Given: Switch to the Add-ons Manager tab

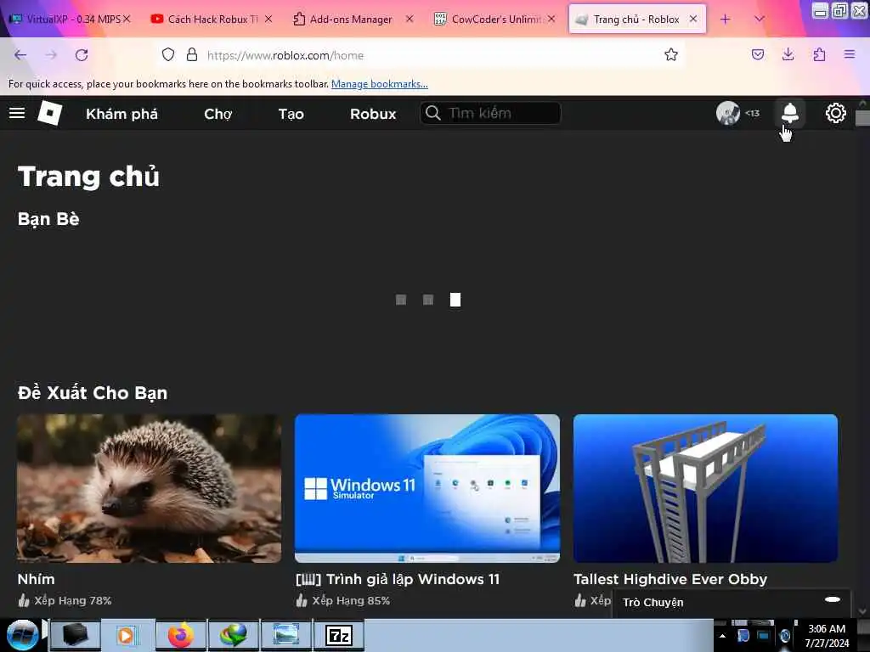Looking at the screenshot, I should [x=353, y=19].
